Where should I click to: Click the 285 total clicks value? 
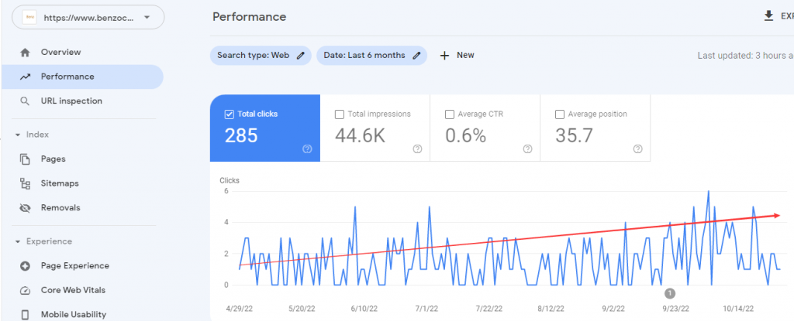(241, 135)
